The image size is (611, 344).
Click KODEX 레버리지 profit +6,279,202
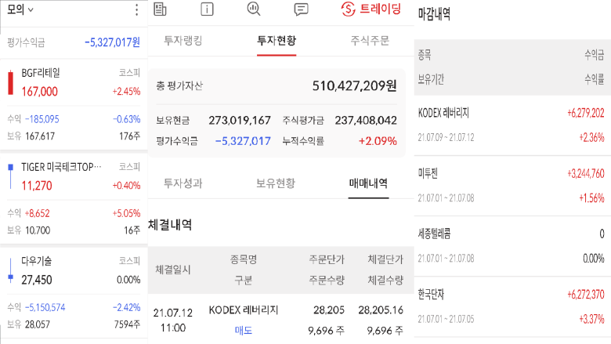coord(586,113)
